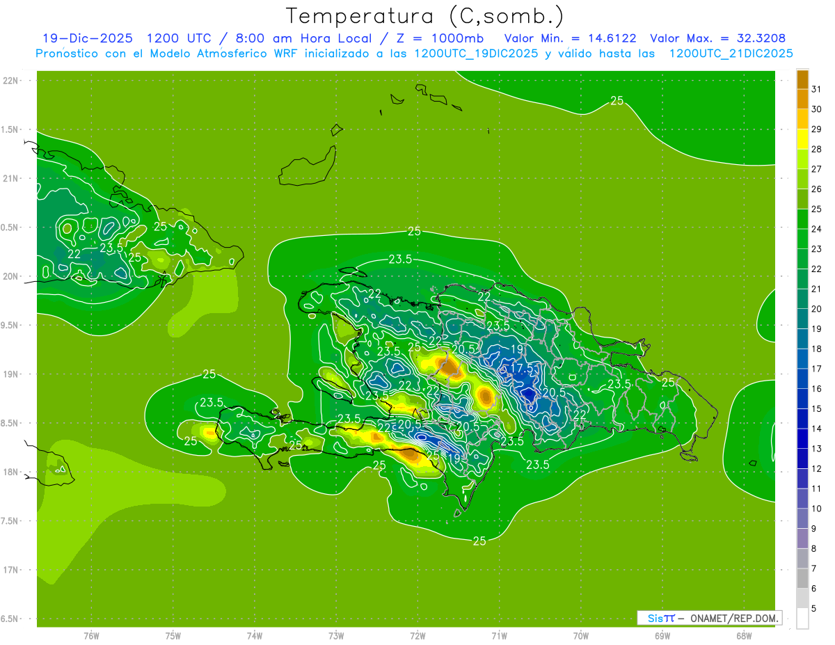Click the '7.5N' latitude axis label
The image size is (835, 645).
(10, 520)
